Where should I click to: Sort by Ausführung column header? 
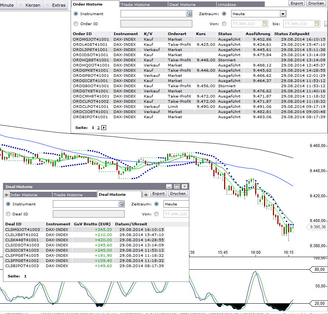tap(258, 34)
